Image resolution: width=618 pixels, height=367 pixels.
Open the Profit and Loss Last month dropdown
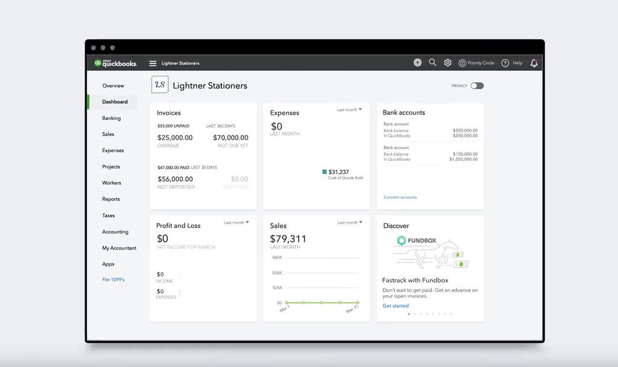[236, 223]
